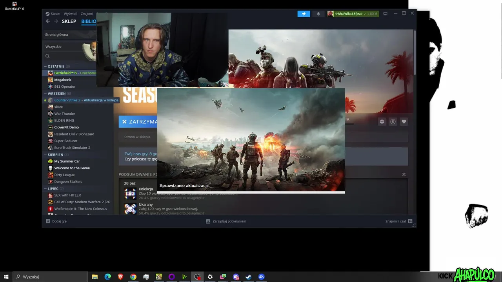Image resolution: width=502 pixels, height=282 pixels.
Task: Open Brave browser from taskbar
Action: [120, 277]
